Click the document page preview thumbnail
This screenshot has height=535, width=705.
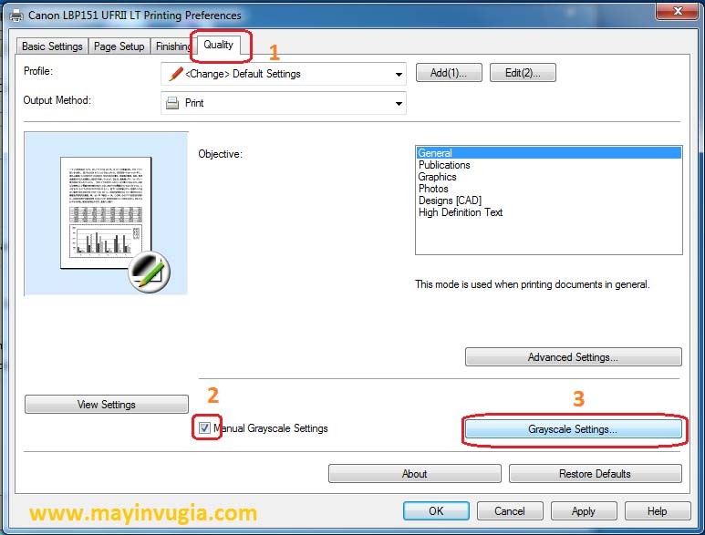click(106, 213)
